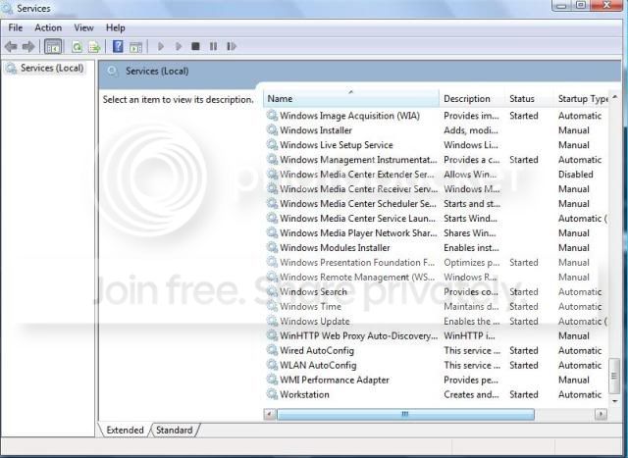Click the Refresh toolbar icon

[x=77, y=47]
